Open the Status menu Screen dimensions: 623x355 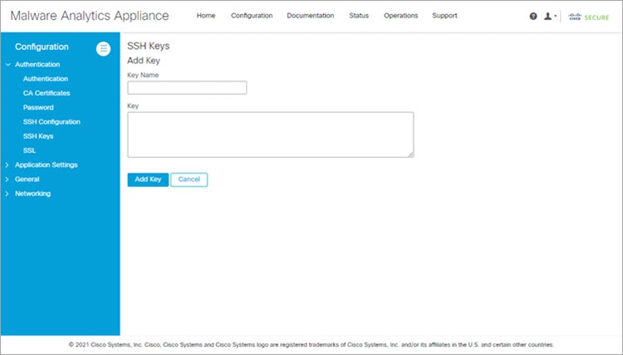[x=359, y=16]
